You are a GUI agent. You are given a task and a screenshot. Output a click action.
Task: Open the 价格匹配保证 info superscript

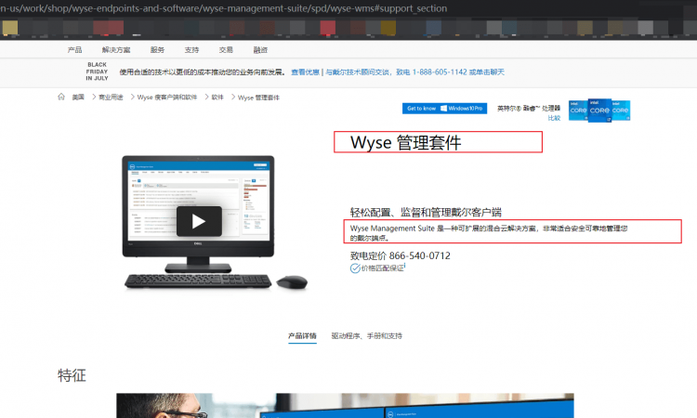point(404,266)
